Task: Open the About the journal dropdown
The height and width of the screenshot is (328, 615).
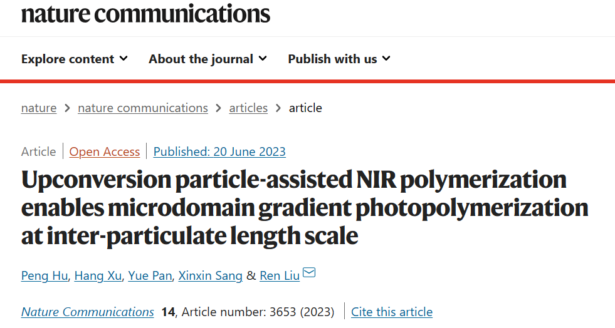Action: [x=208, y=59]
